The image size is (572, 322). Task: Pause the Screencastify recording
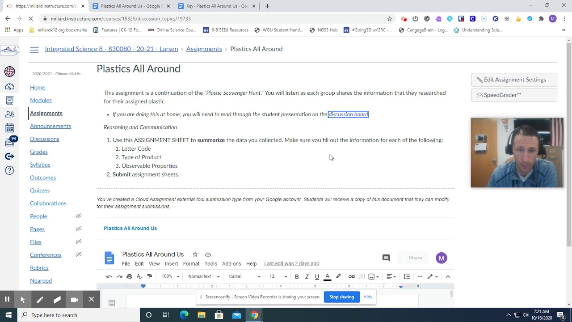click(x=7, y=300)
